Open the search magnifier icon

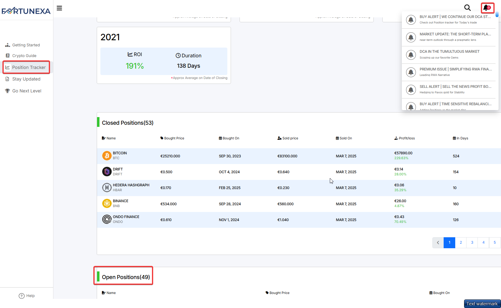pyautogui.click(x=467, y=8)
